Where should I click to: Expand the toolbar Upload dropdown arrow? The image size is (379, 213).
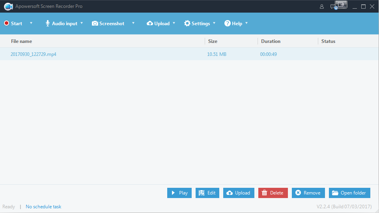point(174,23)
